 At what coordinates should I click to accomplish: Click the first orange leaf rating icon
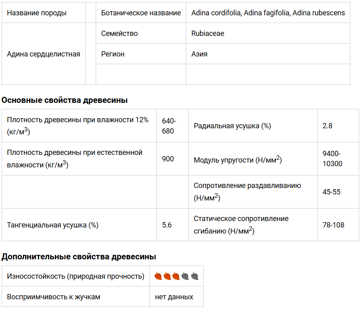pyautogui.click(x=158, y=276)
